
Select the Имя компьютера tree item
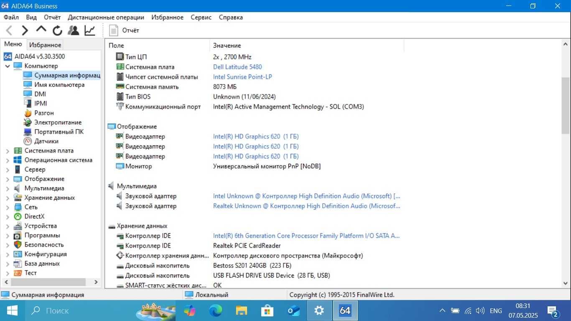pyautogui.click(x=59, y=84)
